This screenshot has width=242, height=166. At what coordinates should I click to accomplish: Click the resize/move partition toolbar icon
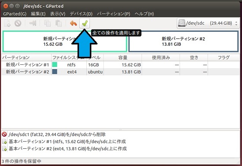(x=33, y=23)
